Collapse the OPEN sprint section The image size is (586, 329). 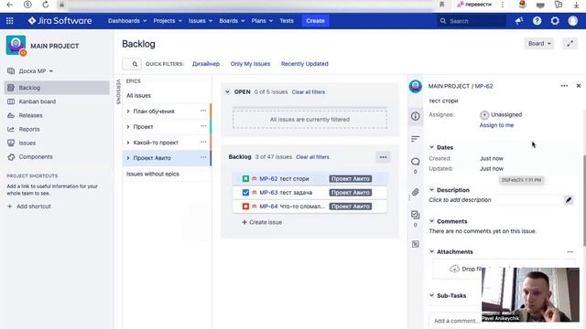227,91
